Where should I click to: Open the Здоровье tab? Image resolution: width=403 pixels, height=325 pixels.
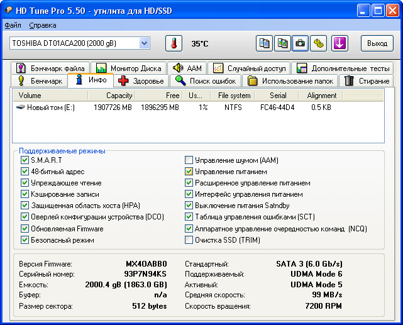tap(141, 81)
